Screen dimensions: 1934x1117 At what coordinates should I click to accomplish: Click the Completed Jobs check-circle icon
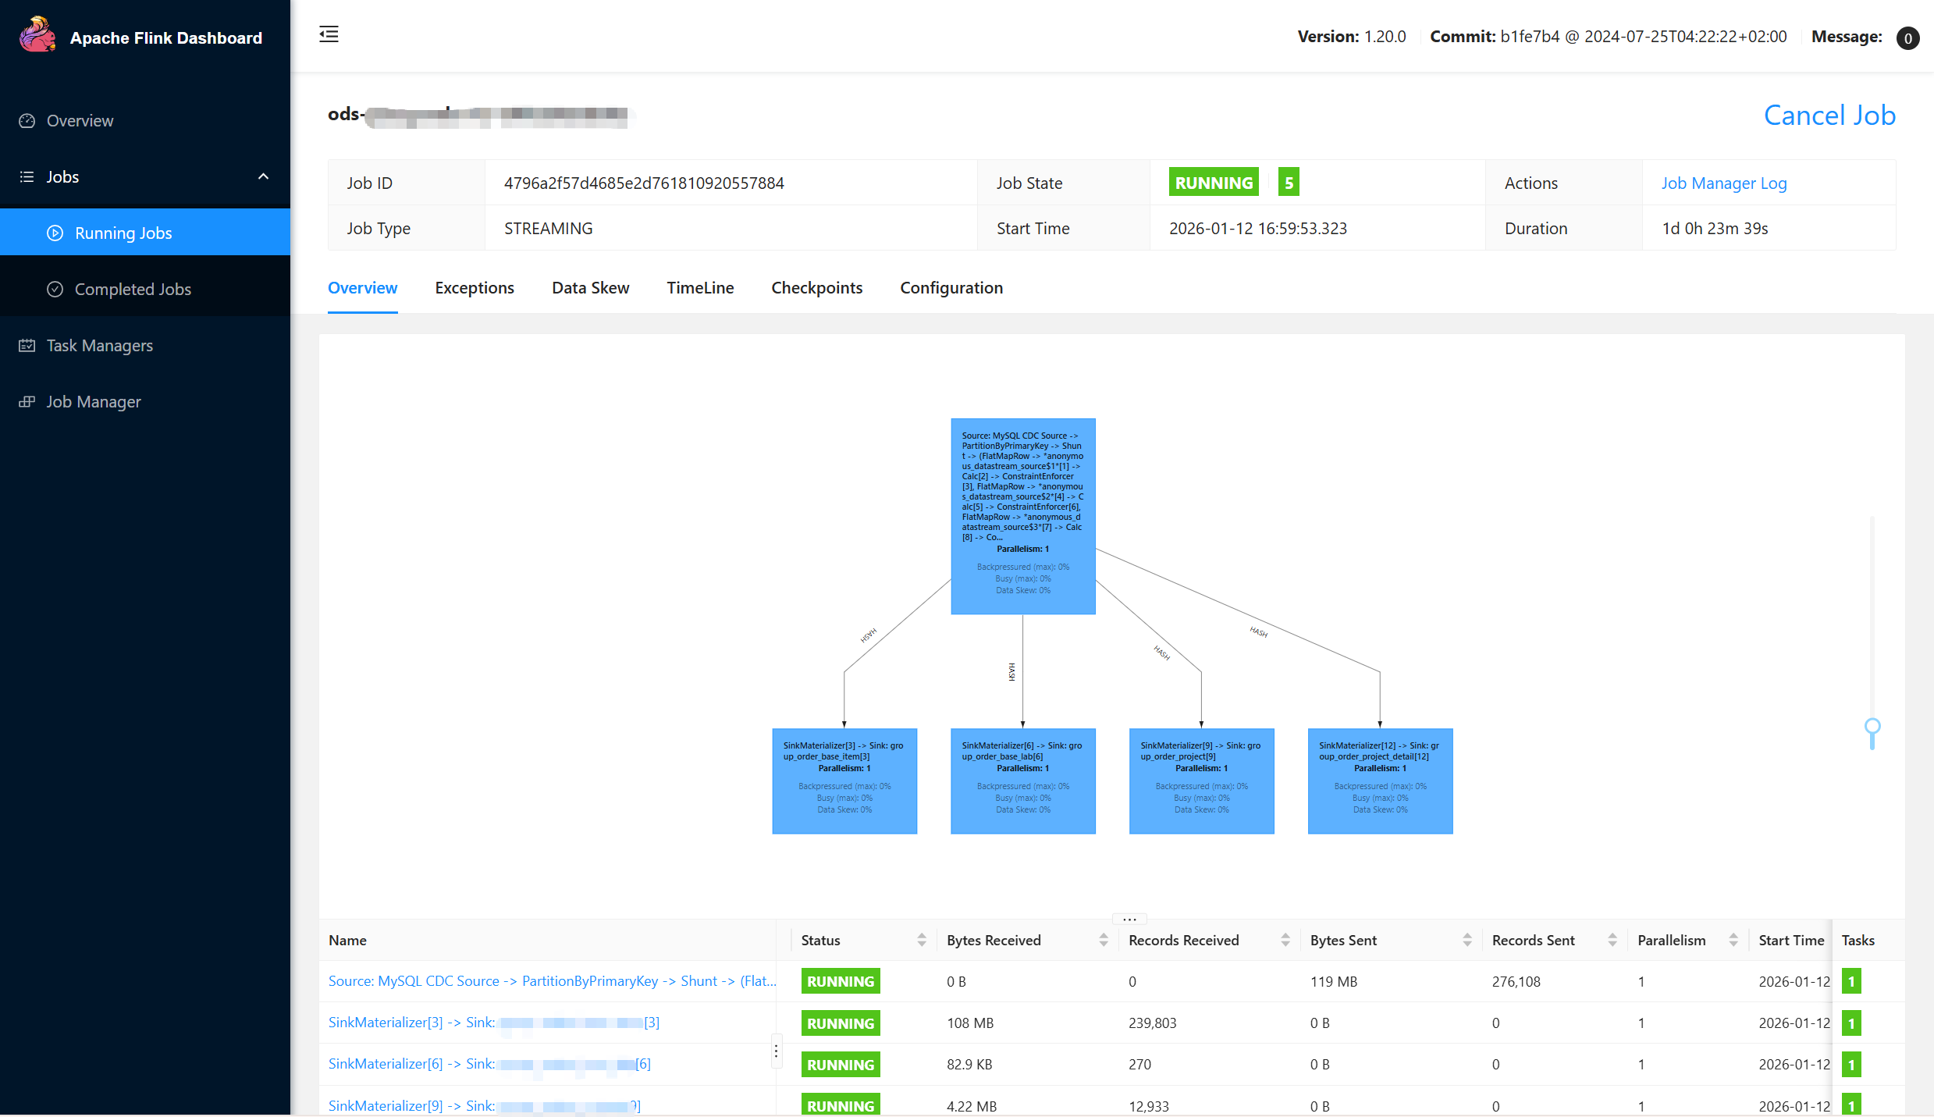click(x=55, y=290)
